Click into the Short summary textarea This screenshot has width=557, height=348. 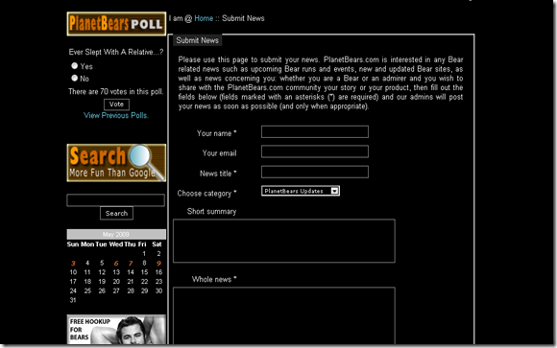[x=284, y=241]
